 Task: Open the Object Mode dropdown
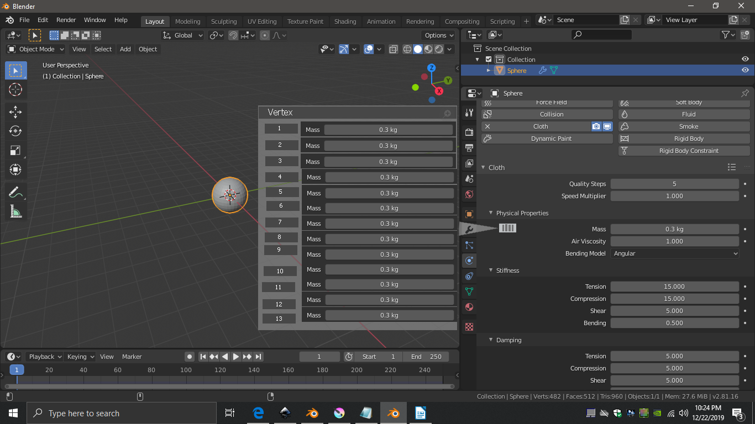click(x=36, y=49)
